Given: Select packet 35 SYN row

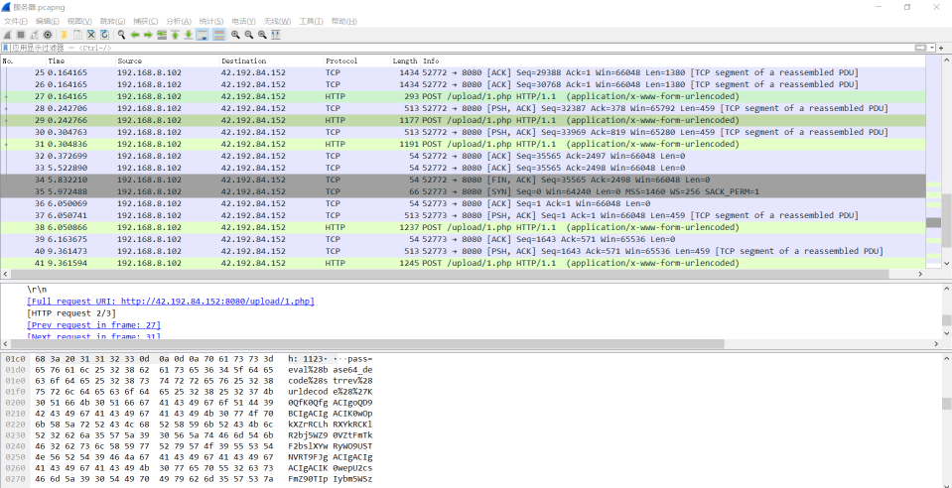Looking at the screenshot, I should (464, 191).
